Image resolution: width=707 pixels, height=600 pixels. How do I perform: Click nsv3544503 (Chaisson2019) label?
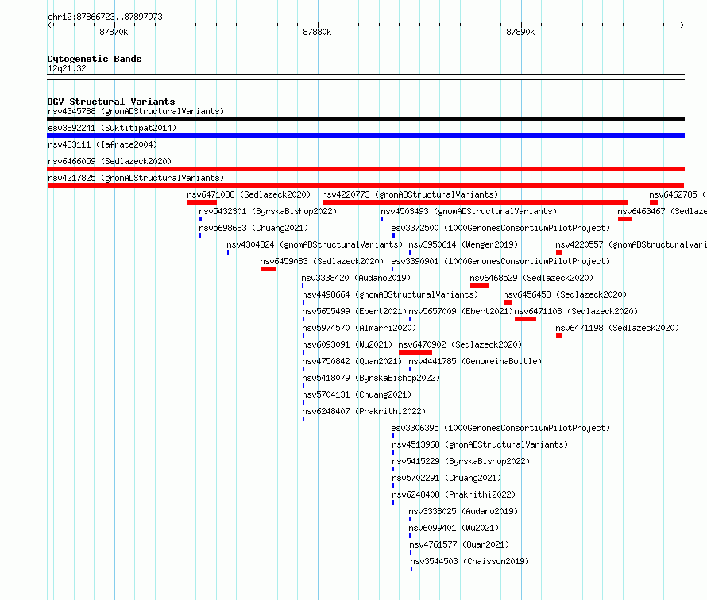tap(469, 561)
